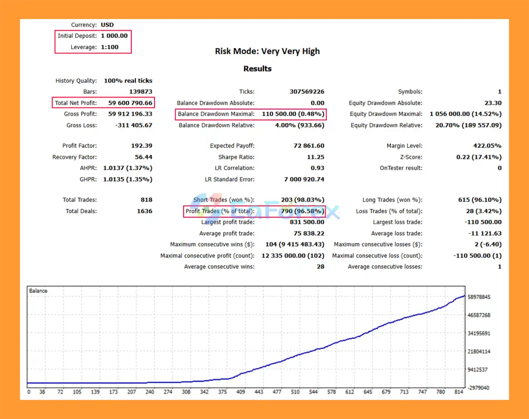
Task: Click the Gross Loss value -311 405.67
Action: [x=133, y=125]
